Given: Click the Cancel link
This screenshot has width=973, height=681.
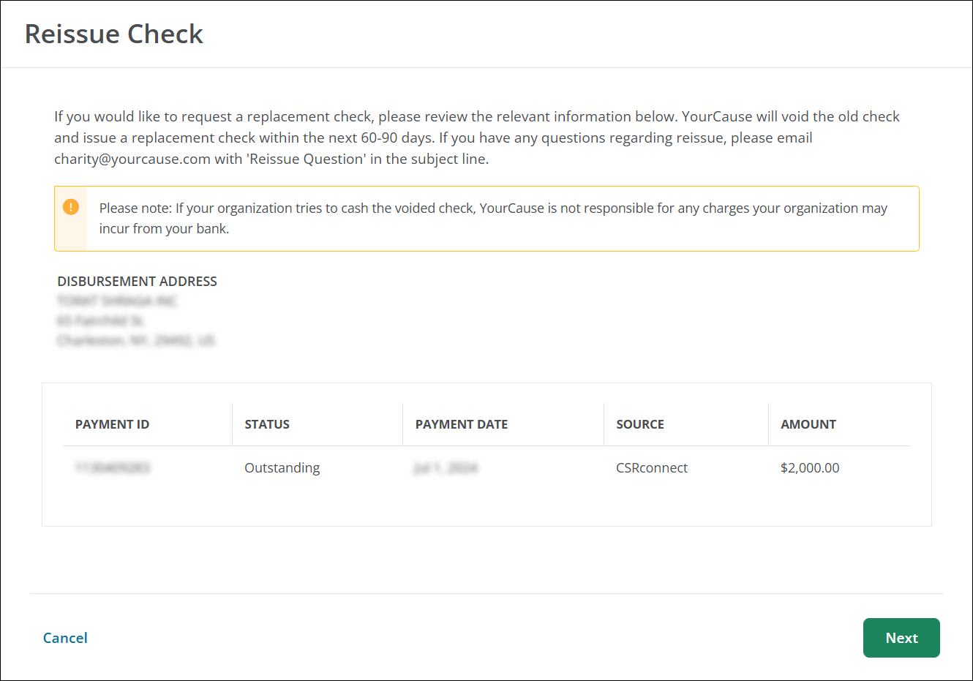Looking at the screenshot, I should click(65, 638).
